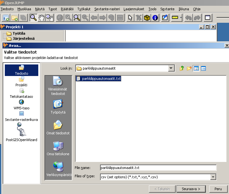The width and height of the screenshot is (229, 194).
Task: Open the Tasot menu
Action: 52,9
